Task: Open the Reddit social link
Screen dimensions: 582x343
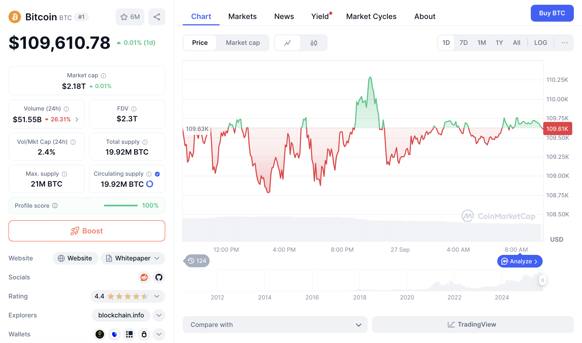Action: [144, 277]
